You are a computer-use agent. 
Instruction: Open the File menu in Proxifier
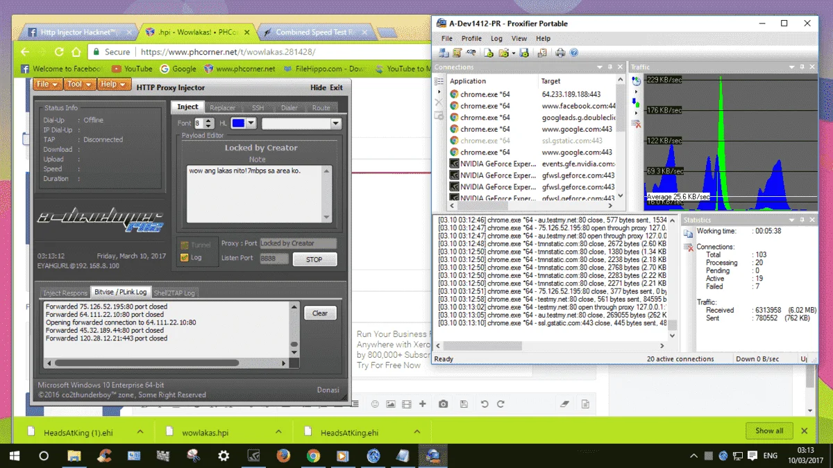(447, 39)
